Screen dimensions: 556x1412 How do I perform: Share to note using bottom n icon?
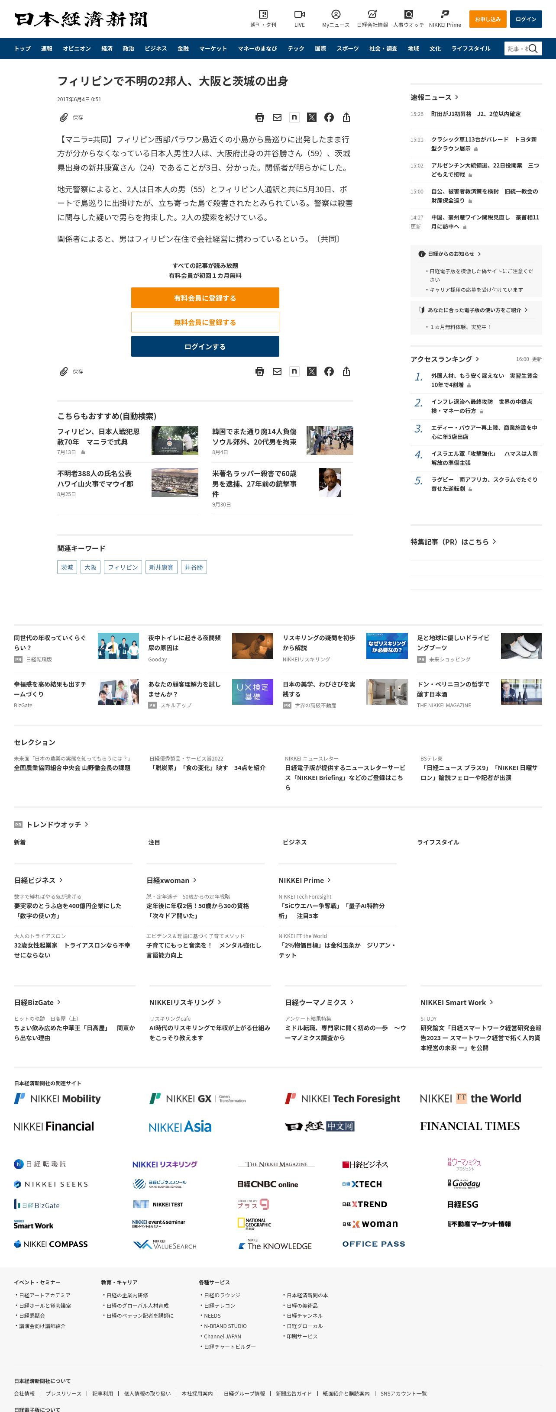pyautogui.click(x=294, y=372)
